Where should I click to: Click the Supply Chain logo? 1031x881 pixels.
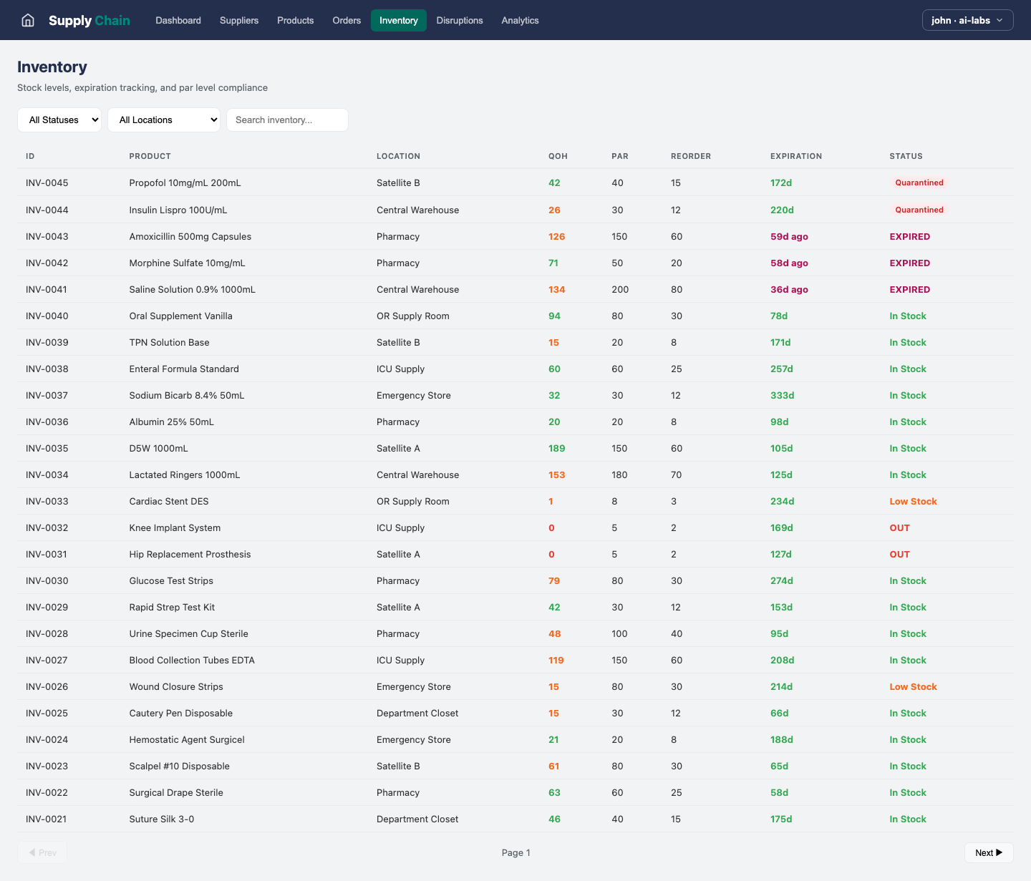pos(89,20)
